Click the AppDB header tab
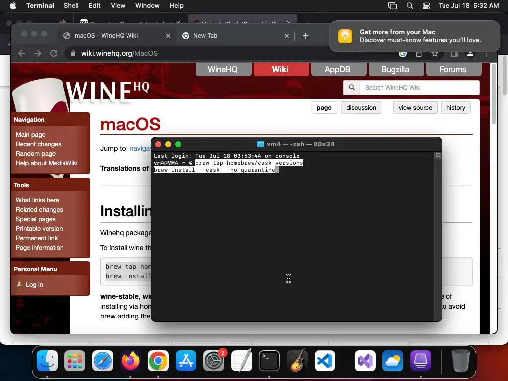Image resolution: width=508 pixels, height=381 pixels. click(338, 69)
